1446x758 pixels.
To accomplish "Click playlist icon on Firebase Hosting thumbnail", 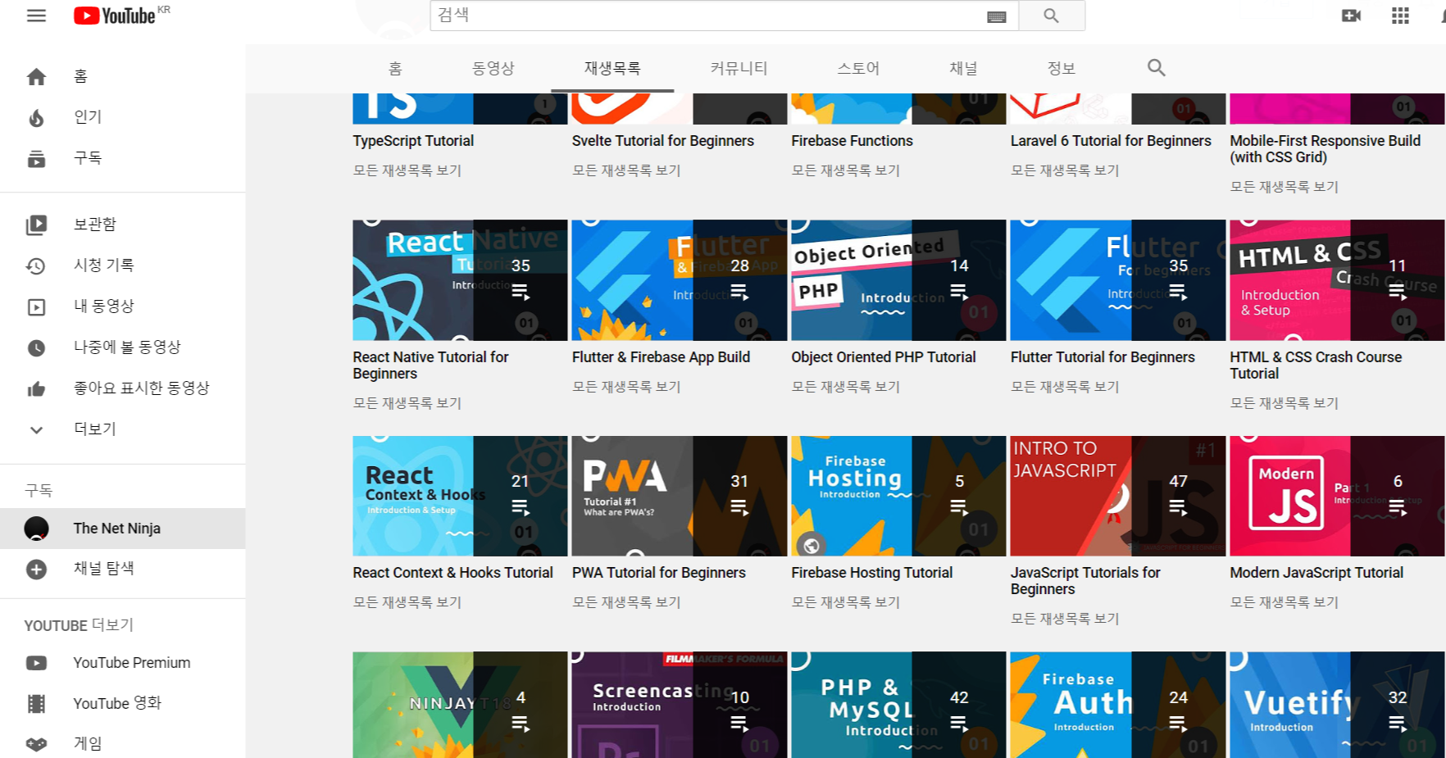I will click(959, 507).
